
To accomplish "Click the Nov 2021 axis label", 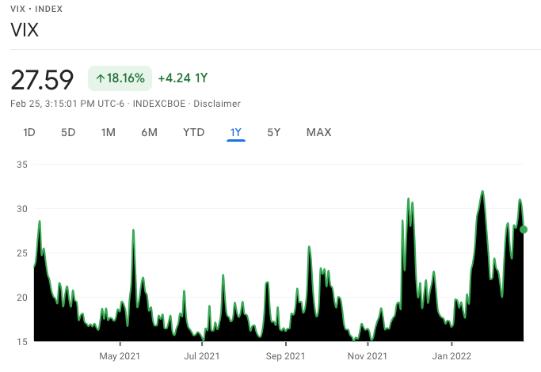I will point(368,356).
